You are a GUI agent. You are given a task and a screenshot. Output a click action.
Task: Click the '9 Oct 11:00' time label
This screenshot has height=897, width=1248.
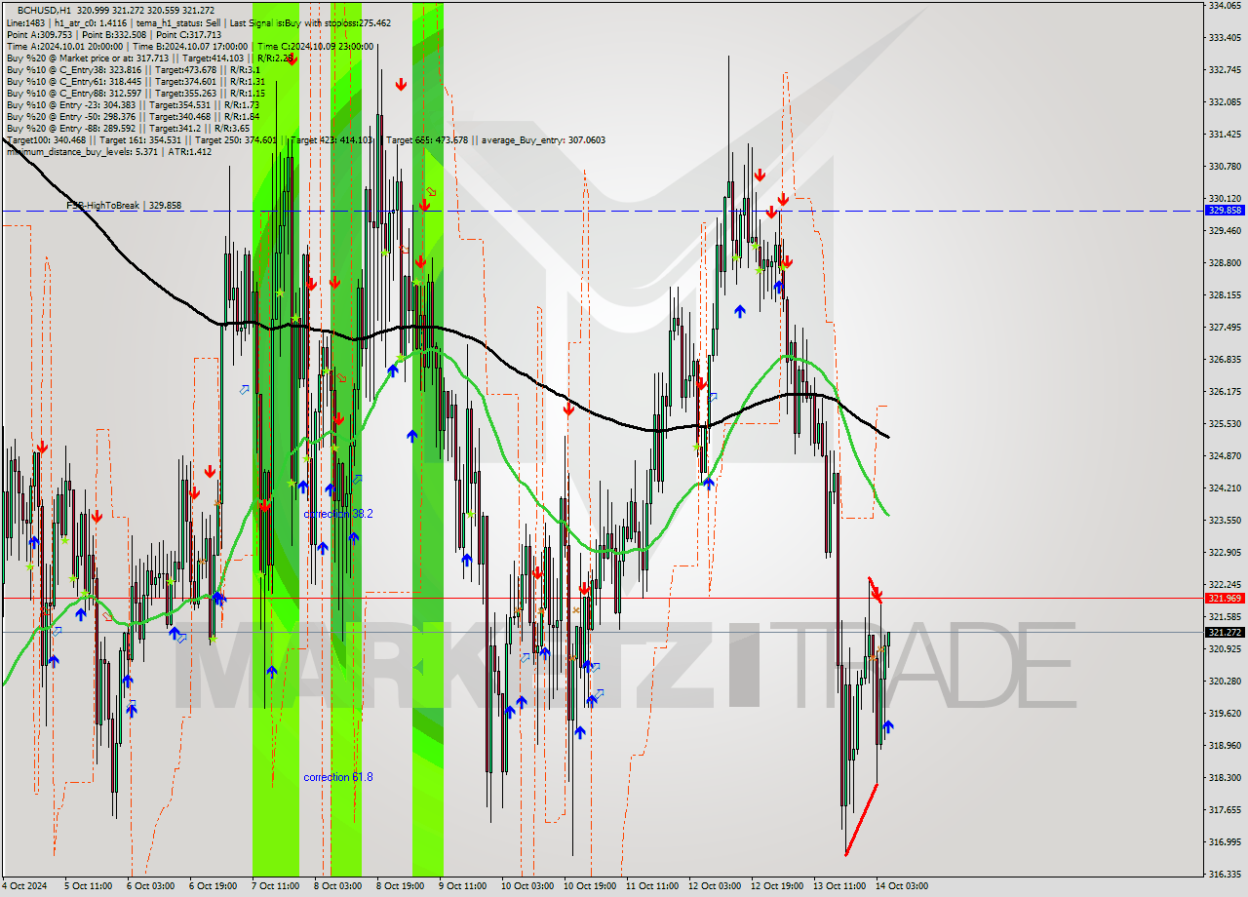click(x=462, y=886)
